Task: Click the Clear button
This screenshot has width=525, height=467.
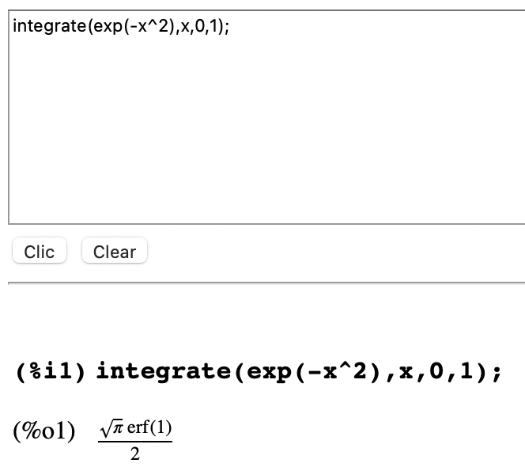Action: click(x=115, y=250)
